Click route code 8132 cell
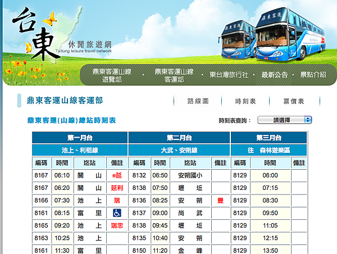This screenshot has height=254, width=337. coord(139,175)
